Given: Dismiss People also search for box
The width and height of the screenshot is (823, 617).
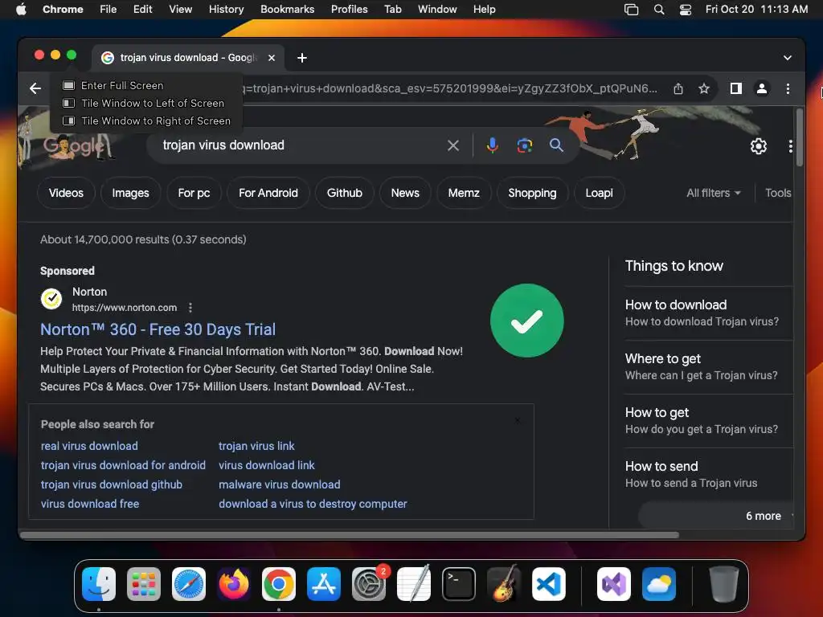Looking at the screenshot, I should click(518, 421).
